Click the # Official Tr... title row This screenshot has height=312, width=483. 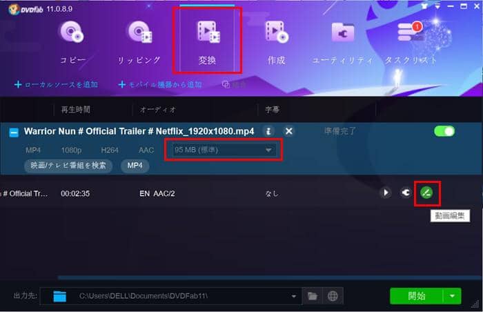(24, 193)
